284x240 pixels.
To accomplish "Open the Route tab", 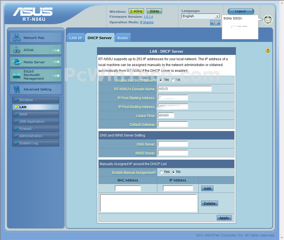I will coord(123,38).
